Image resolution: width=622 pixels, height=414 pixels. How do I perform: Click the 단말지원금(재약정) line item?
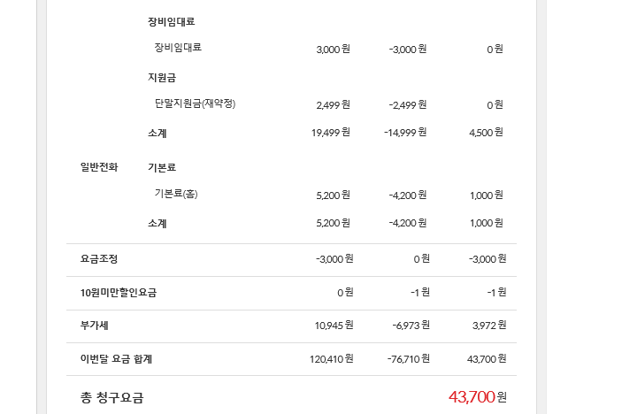point(195,103)
